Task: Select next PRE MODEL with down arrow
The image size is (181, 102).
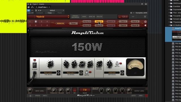Action: point(59,74)
